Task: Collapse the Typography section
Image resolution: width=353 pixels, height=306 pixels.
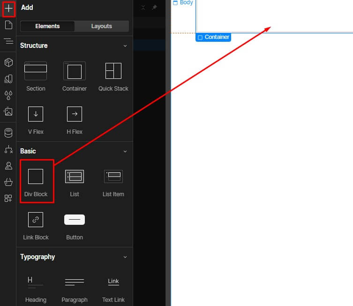Action: pyautogui.click(x=125, y=257)
